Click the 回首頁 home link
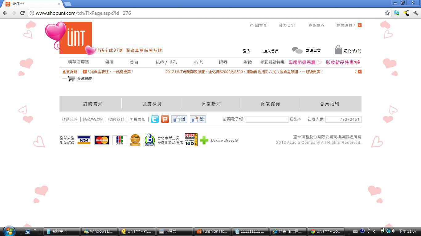Screen dimensions: 421x236 258,25
